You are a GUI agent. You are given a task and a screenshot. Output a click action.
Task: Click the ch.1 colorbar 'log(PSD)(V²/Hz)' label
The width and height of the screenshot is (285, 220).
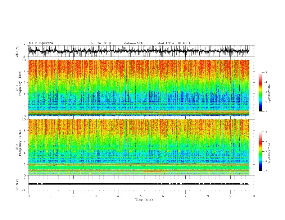pos(269,94)
